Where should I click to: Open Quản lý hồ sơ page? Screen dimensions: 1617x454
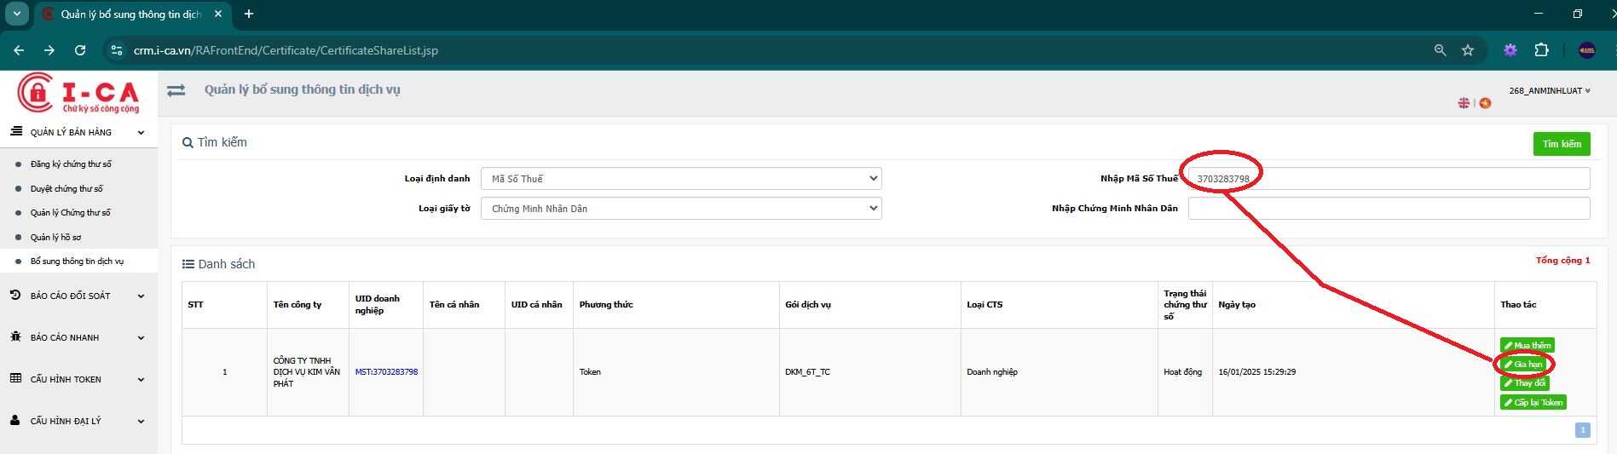pyautogui.click(x=55, y=237)
